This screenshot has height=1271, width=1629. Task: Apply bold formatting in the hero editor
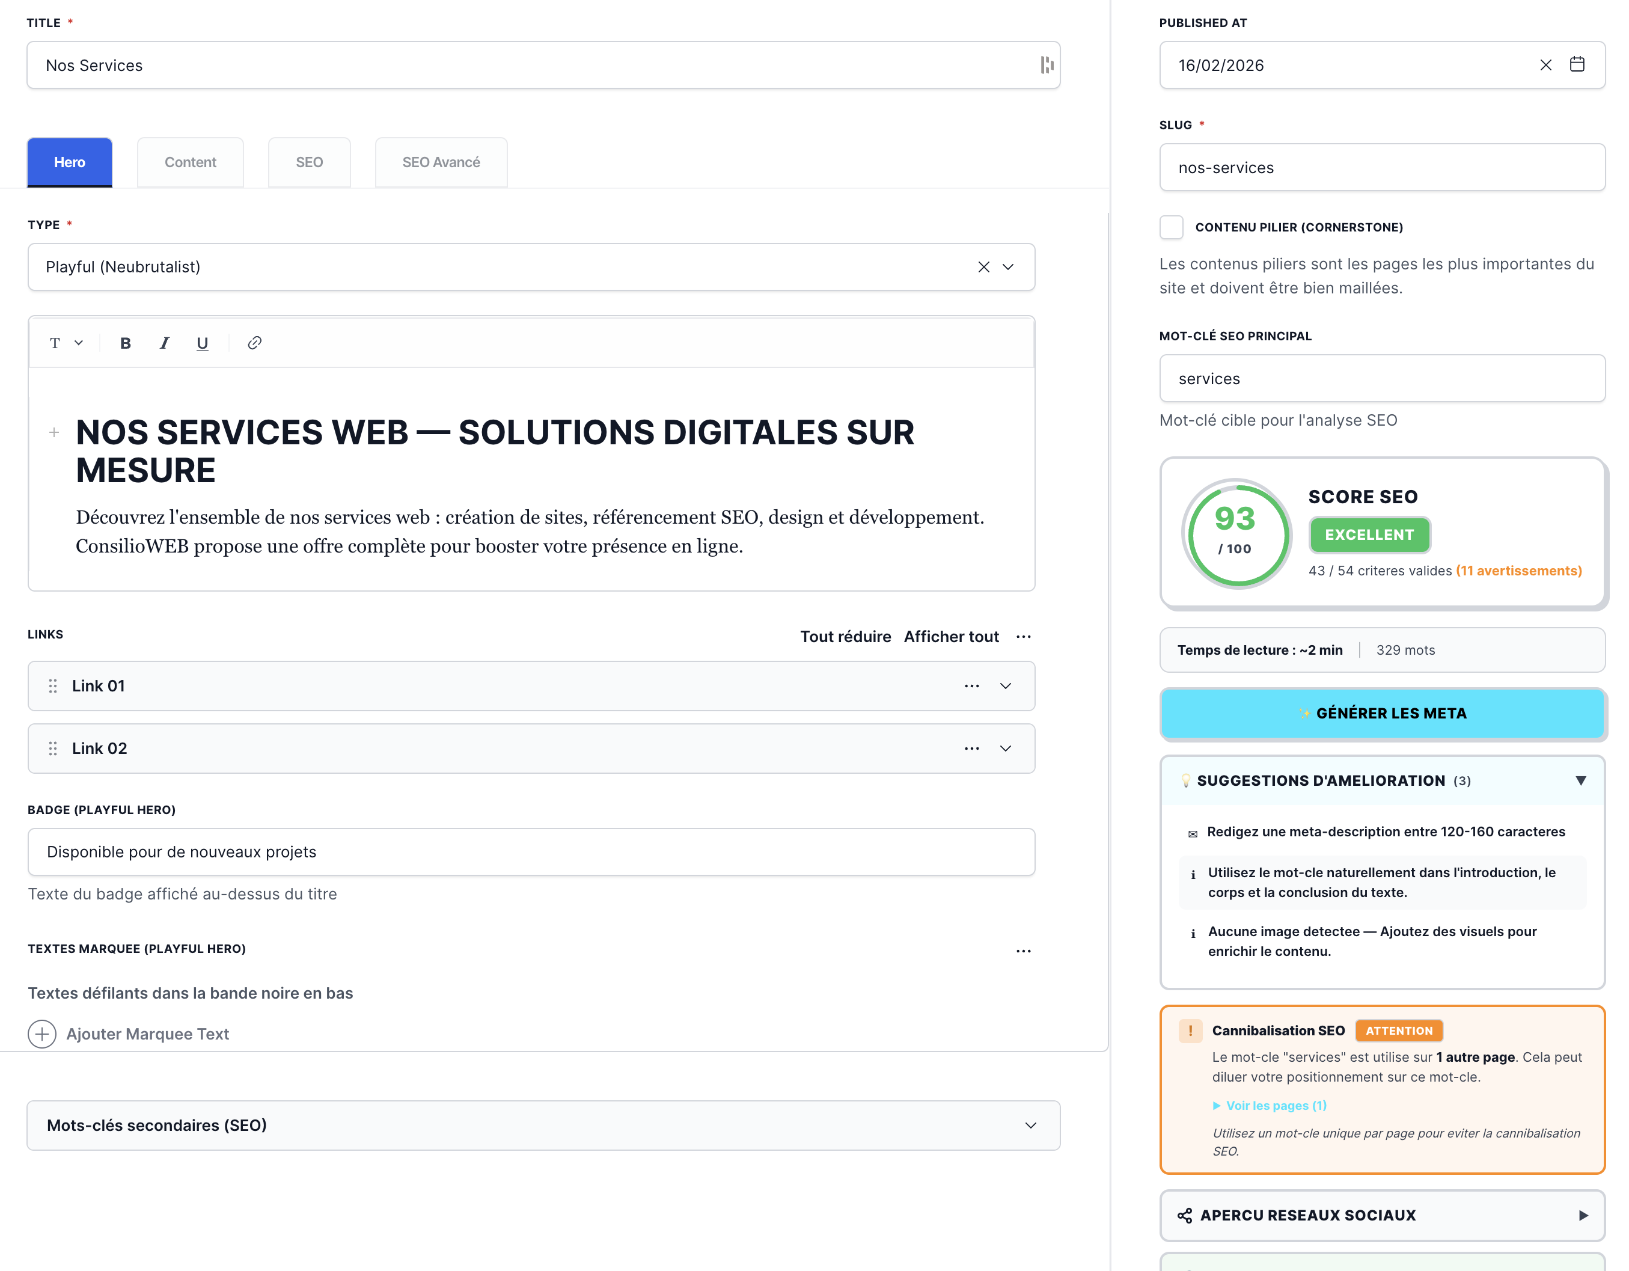125,343
